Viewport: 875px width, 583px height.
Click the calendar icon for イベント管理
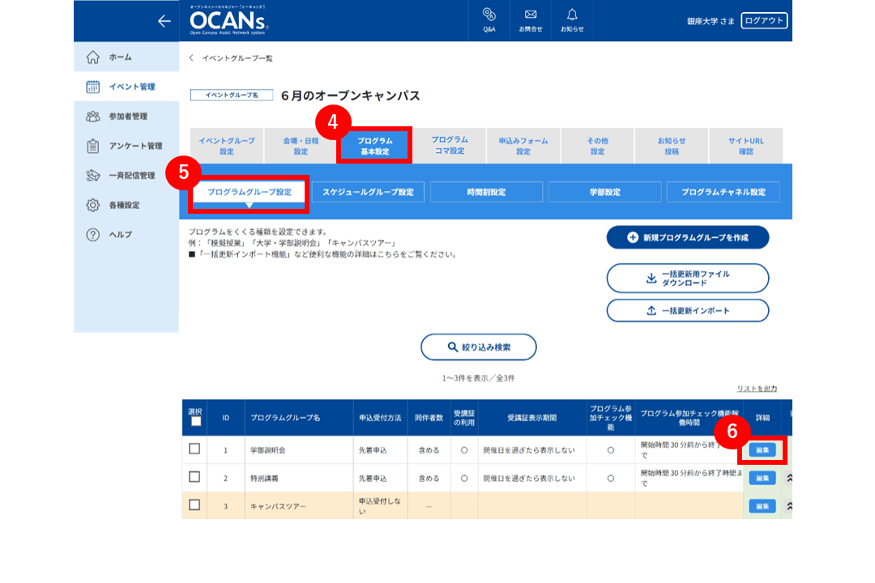[x=93, y=87]
